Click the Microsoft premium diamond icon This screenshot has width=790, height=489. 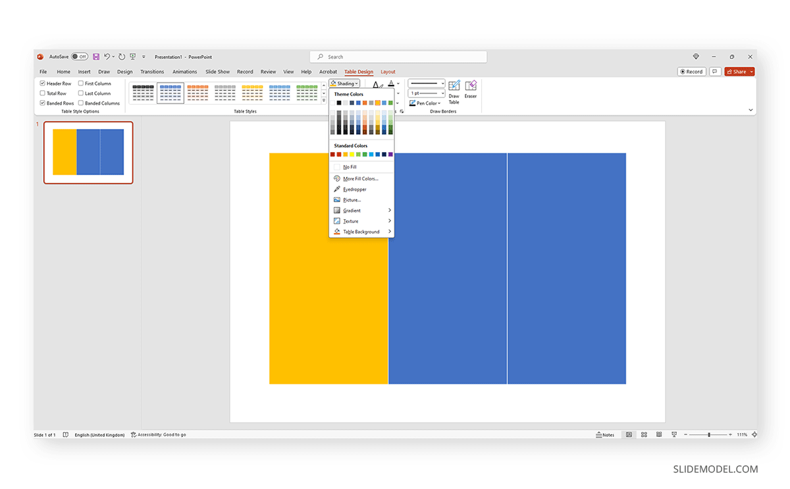(x=696, y=57)
